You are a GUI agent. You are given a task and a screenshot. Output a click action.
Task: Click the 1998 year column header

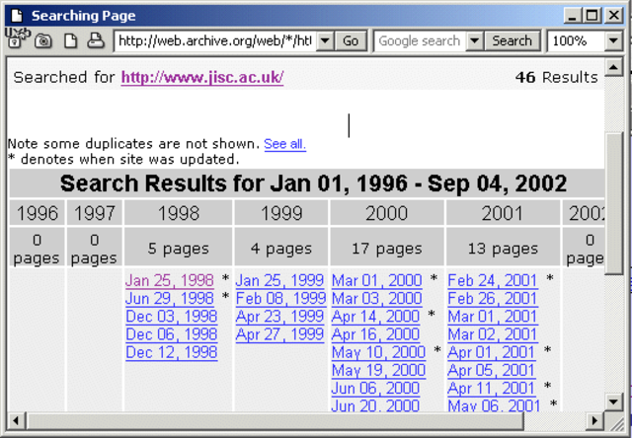pyautogui.click(x=178, y=213)
